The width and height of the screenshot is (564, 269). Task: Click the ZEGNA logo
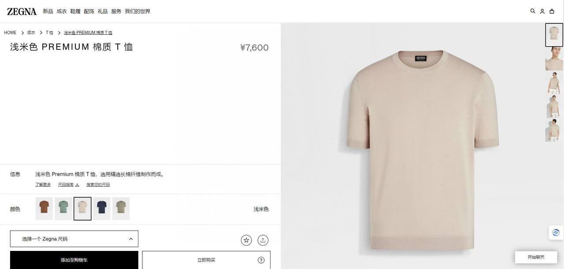(22, 11)
